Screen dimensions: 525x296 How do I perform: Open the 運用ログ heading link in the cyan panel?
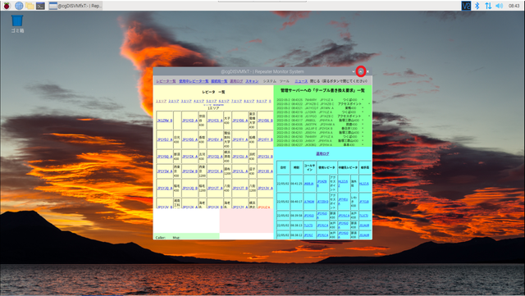(322, 153)
